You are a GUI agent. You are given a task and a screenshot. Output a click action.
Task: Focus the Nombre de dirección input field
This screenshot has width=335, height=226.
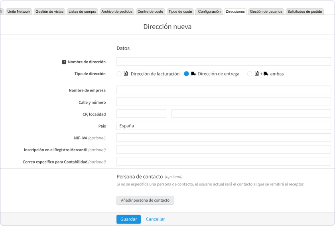(223, 61)
